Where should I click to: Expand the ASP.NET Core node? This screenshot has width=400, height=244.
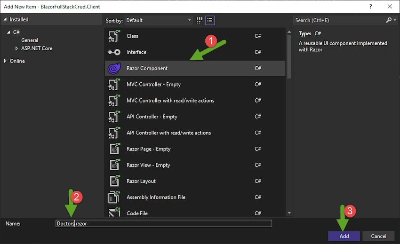(16, 48)
